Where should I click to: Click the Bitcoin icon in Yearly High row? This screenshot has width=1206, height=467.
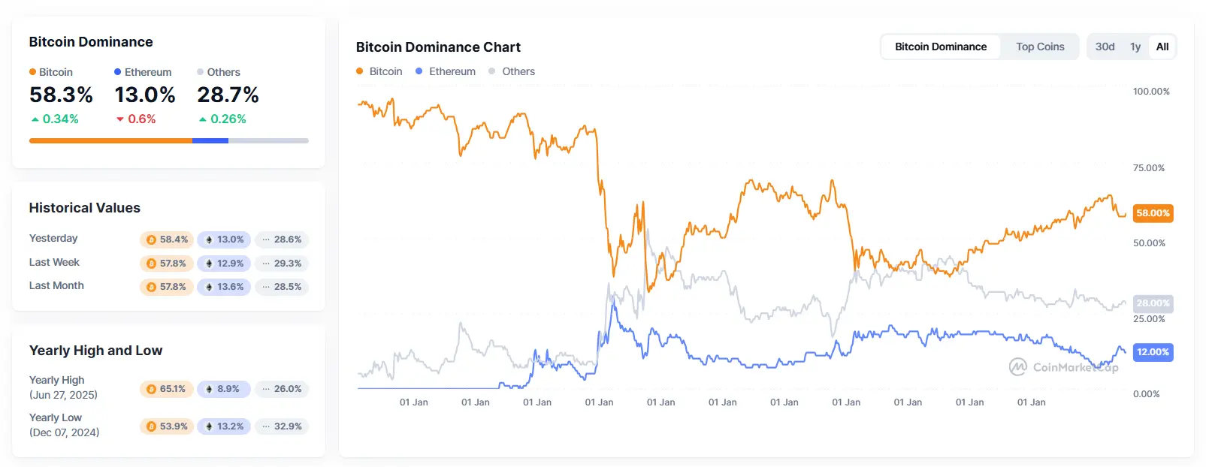pyautogui.click(x=151, y=389)
